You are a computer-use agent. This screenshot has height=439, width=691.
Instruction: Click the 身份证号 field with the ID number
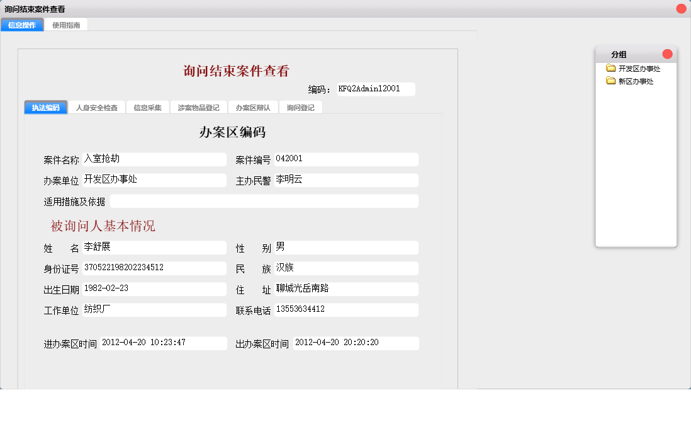(x=154, y=268)
